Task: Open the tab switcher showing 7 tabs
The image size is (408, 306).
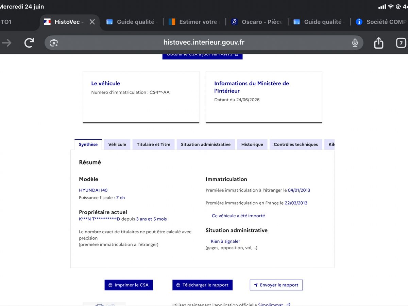Action: click(x=401, y=43)
